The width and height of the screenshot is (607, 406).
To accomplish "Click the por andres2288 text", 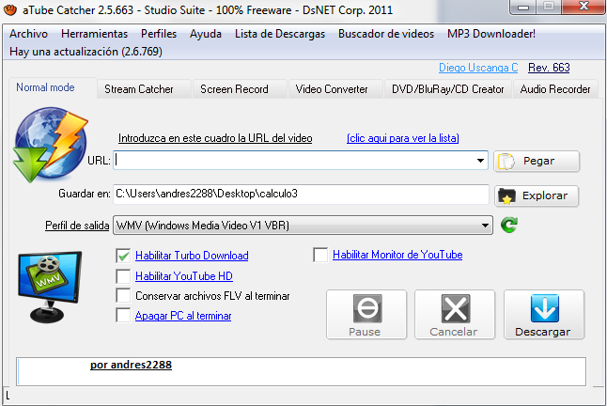I will tap(131, 365).
